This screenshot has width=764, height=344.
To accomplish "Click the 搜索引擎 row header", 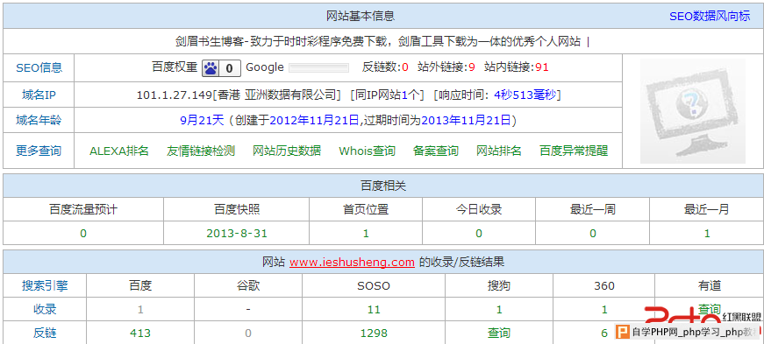I will point(45,285).
